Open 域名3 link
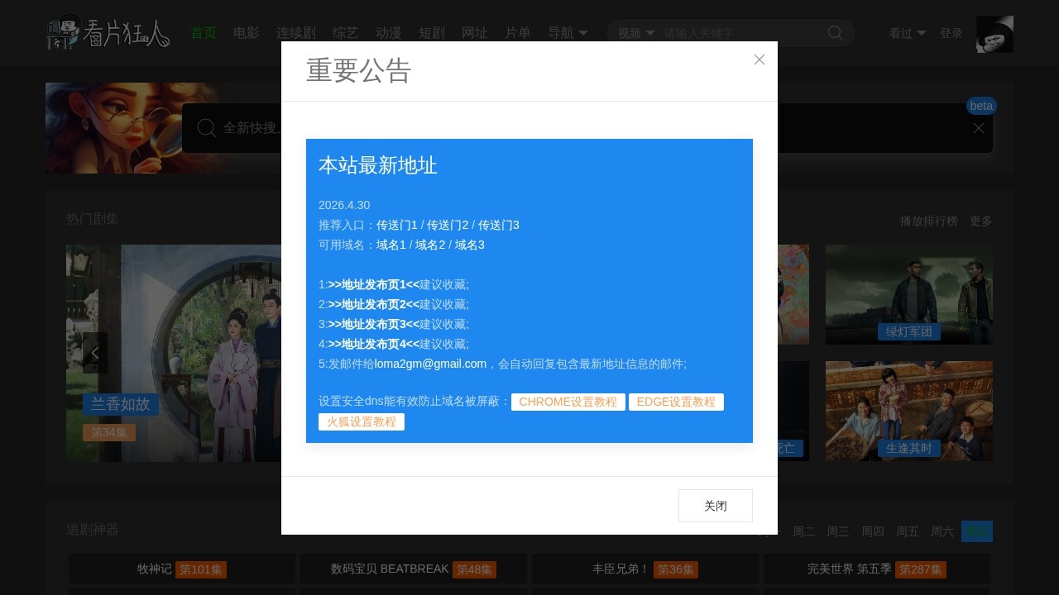The image size is (1059, 595). click(470, 245)
